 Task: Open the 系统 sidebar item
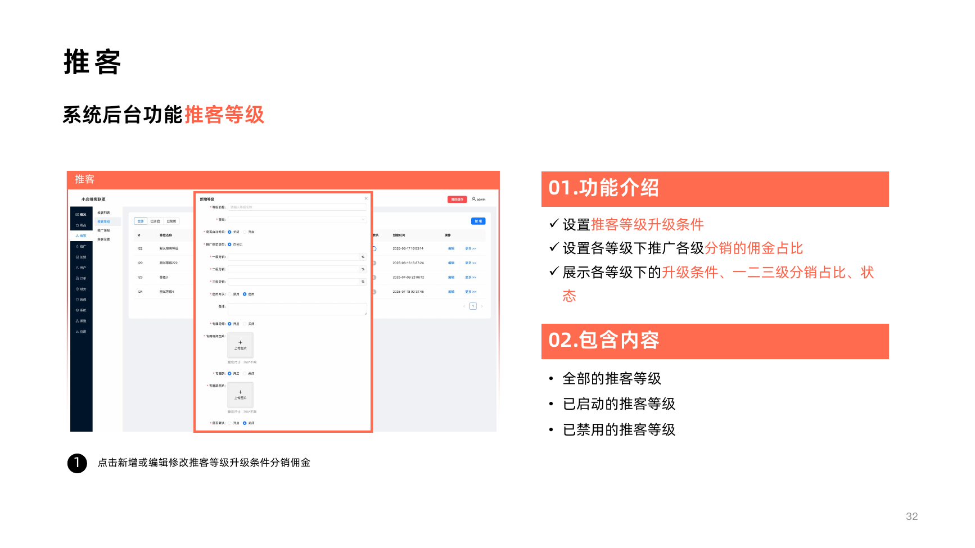click(x=81, y=311)
